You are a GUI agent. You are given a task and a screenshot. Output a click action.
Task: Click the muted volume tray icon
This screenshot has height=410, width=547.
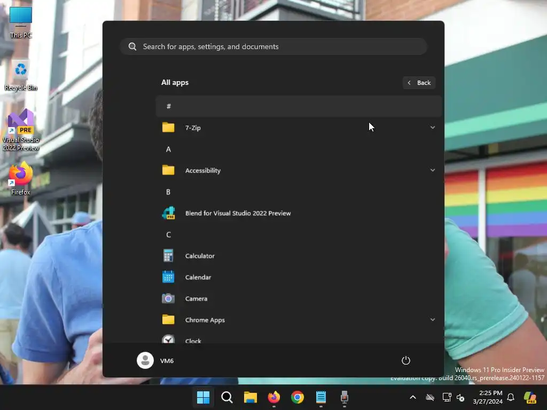click(x=460, y=397)
